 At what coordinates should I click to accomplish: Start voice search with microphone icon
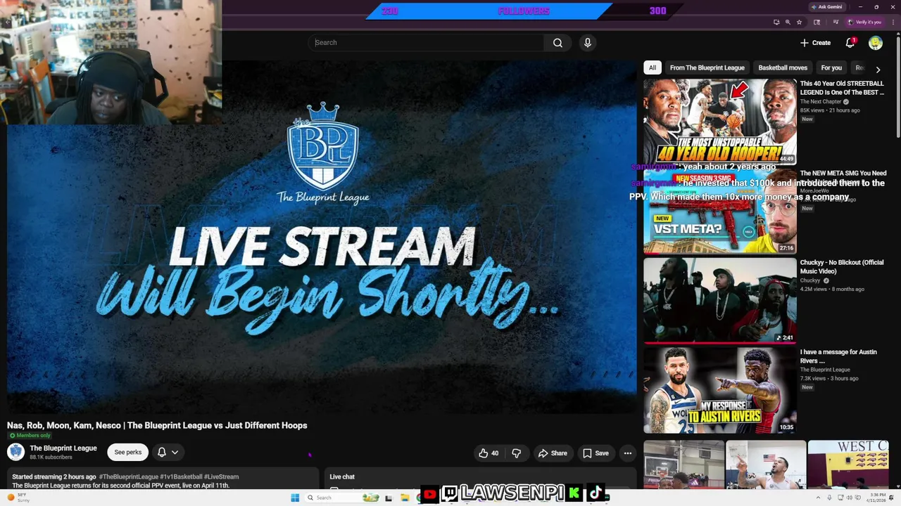pyautogui.click(x=588, y=43)
